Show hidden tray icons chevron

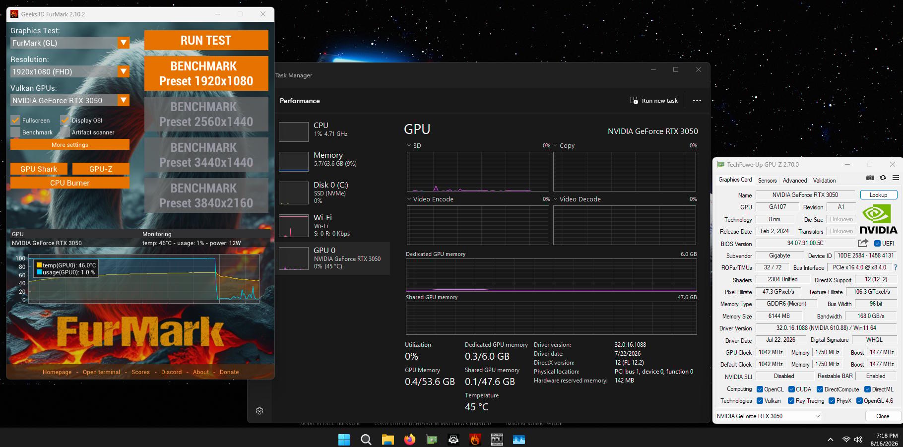click(831, 440)
